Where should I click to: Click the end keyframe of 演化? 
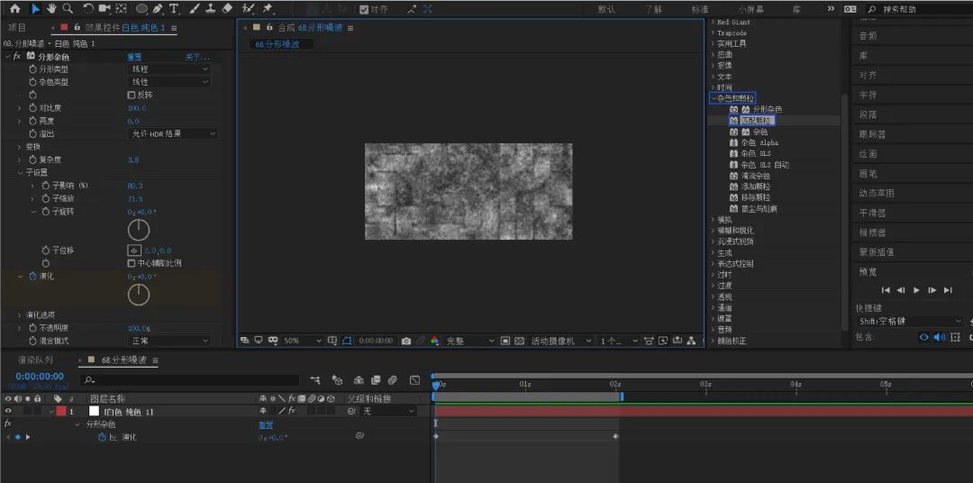click(x=615, y=436)
